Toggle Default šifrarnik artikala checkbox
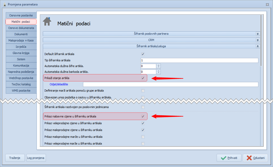 point(143,54)
